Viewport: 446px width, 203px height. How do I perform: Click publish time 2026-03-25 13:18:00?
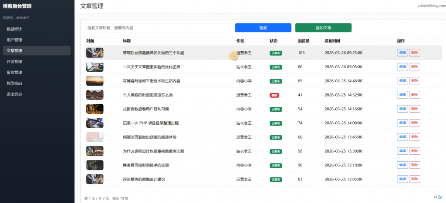343,165
